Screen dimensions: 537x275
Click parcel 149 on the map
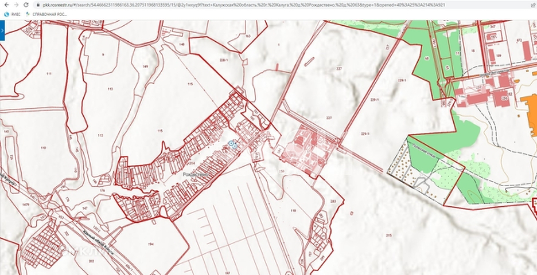coord(145,66)
